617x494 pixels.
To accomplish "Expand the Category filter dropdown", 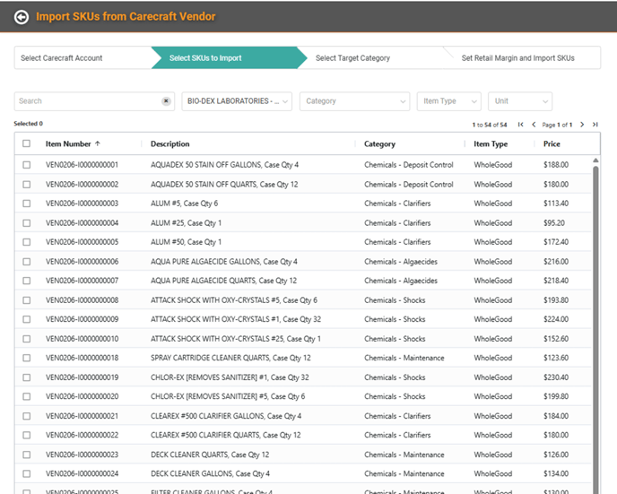I will [354, 101].
